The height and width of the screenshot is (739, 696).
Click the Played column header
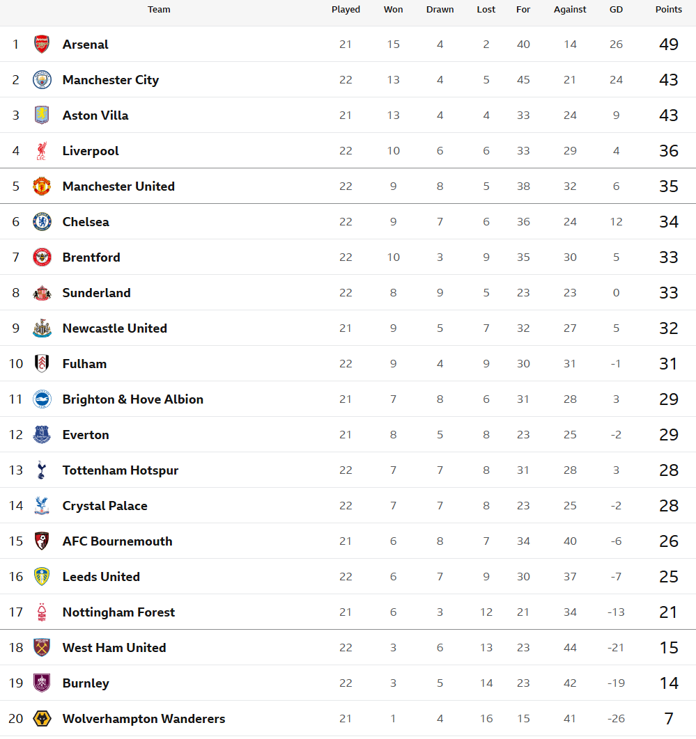346,10
